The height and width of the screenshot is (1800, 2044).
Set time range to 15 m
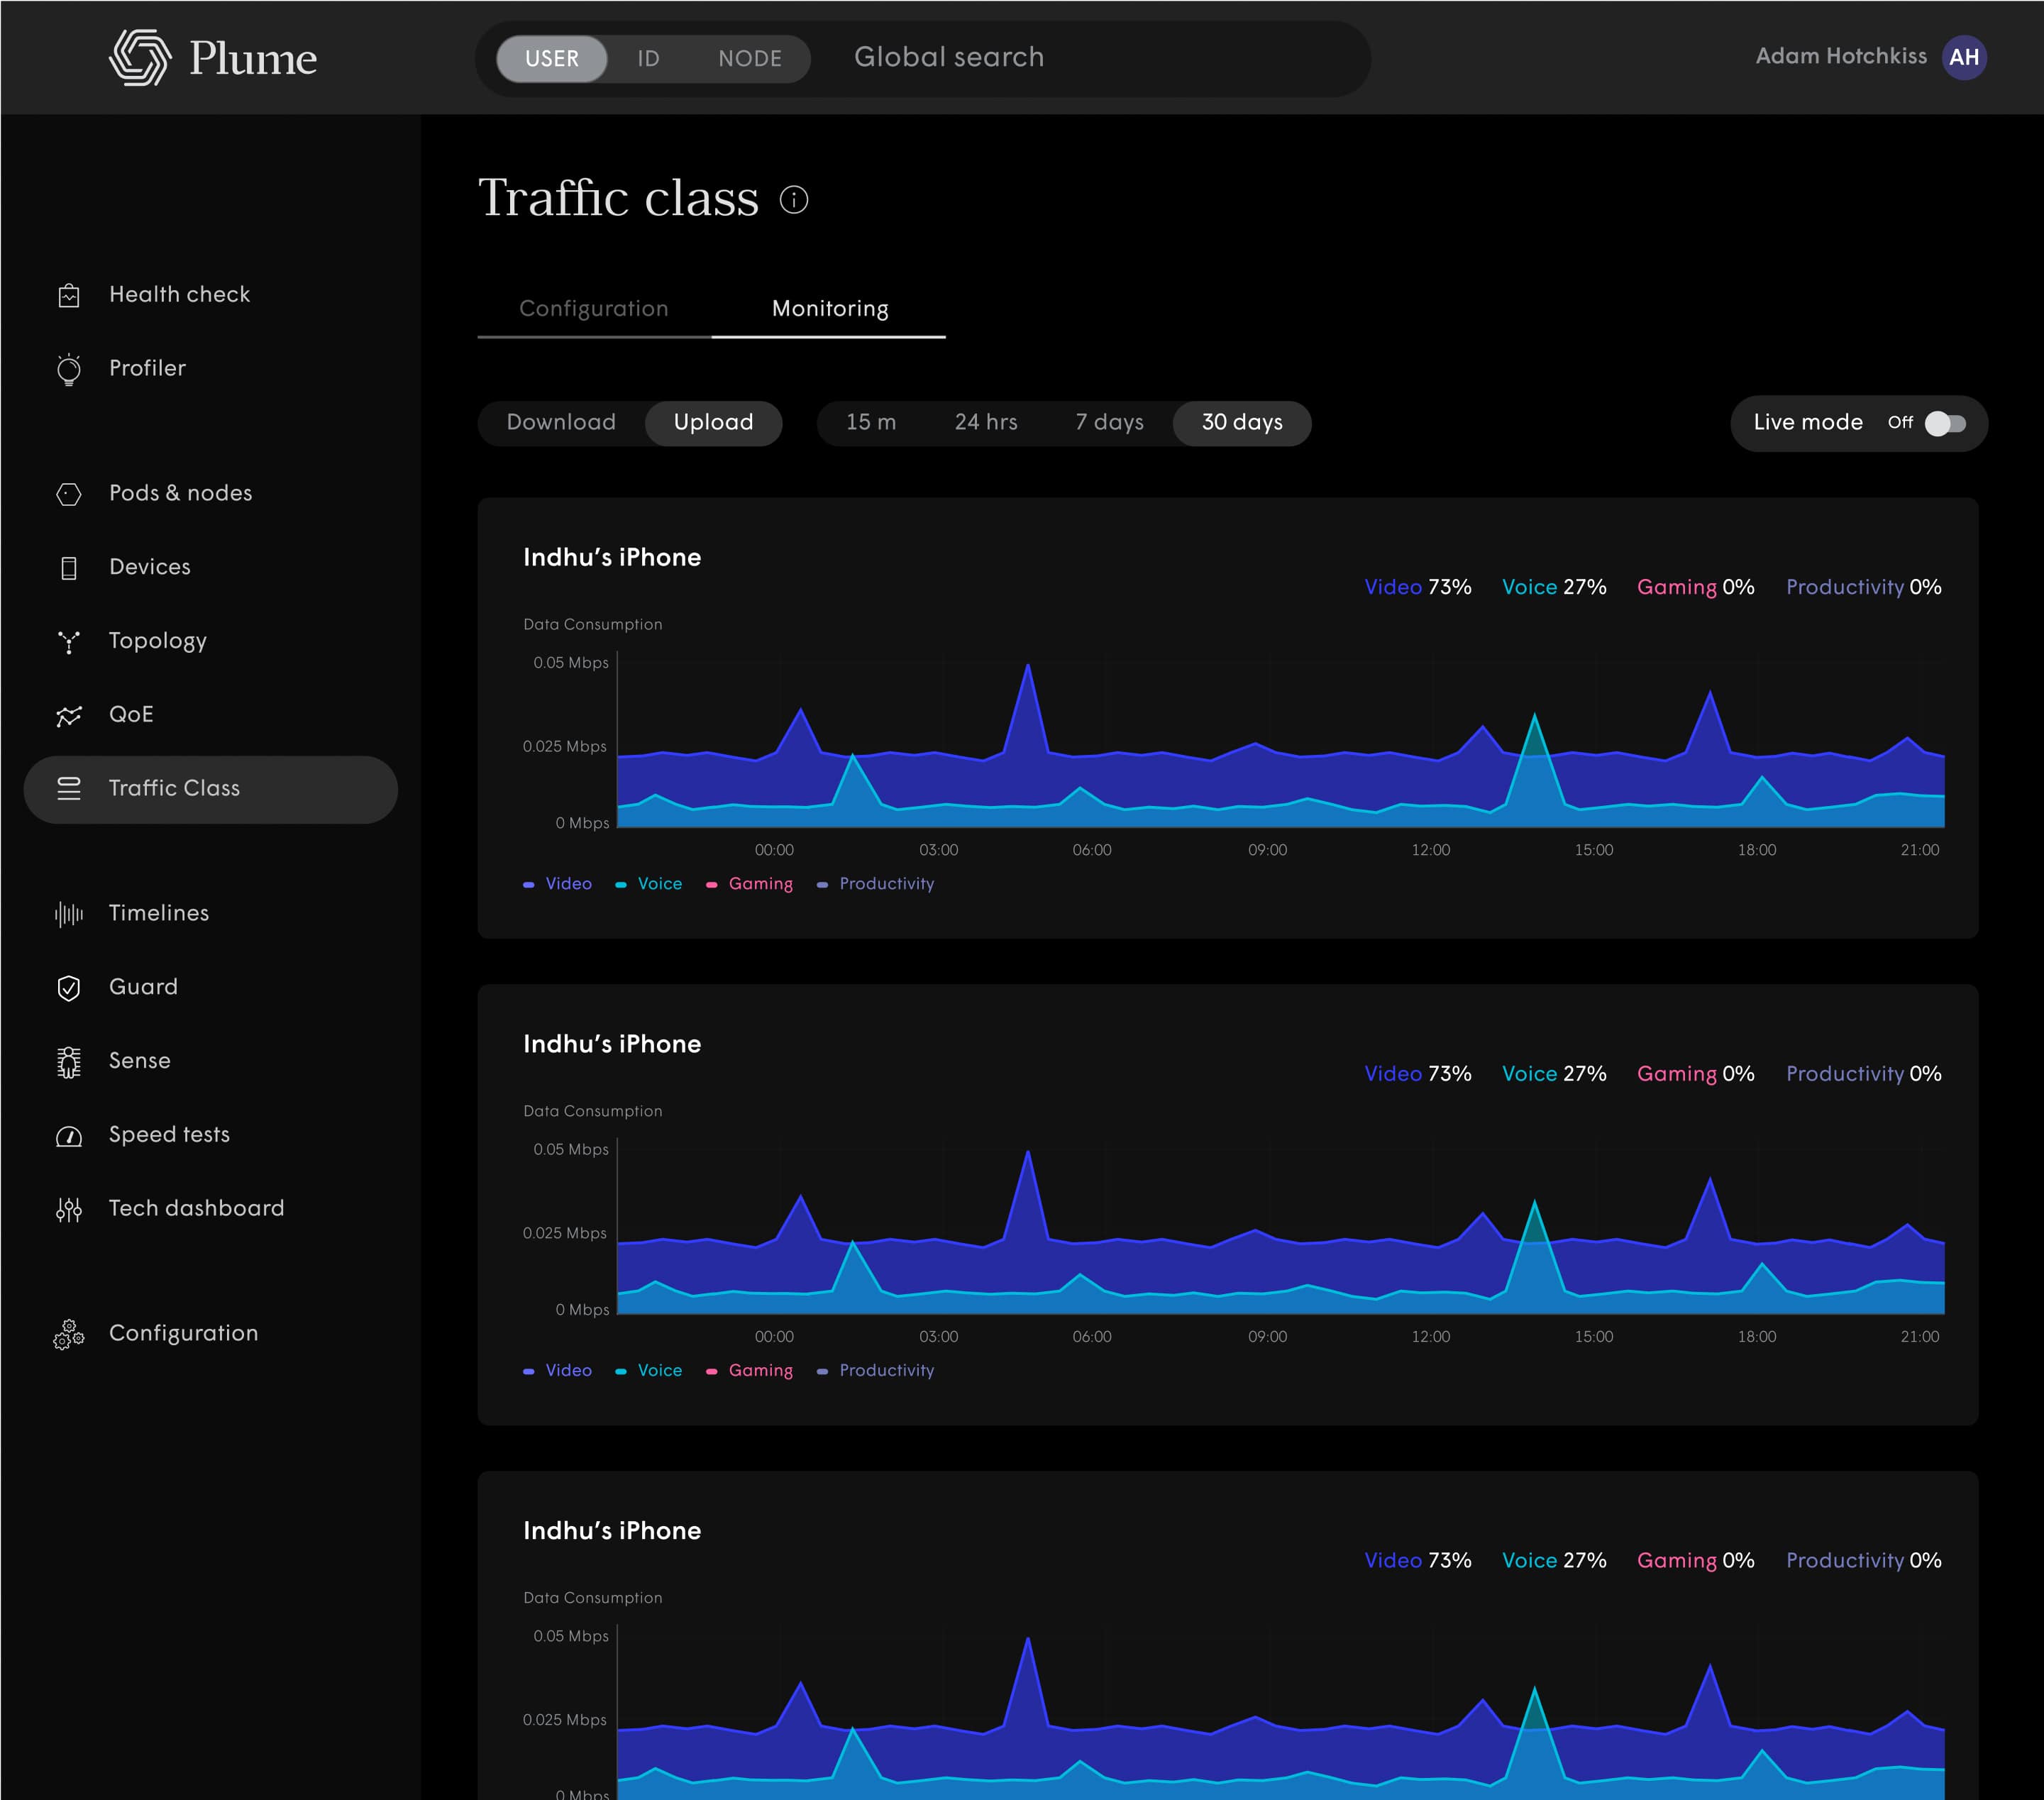[871, 423]
